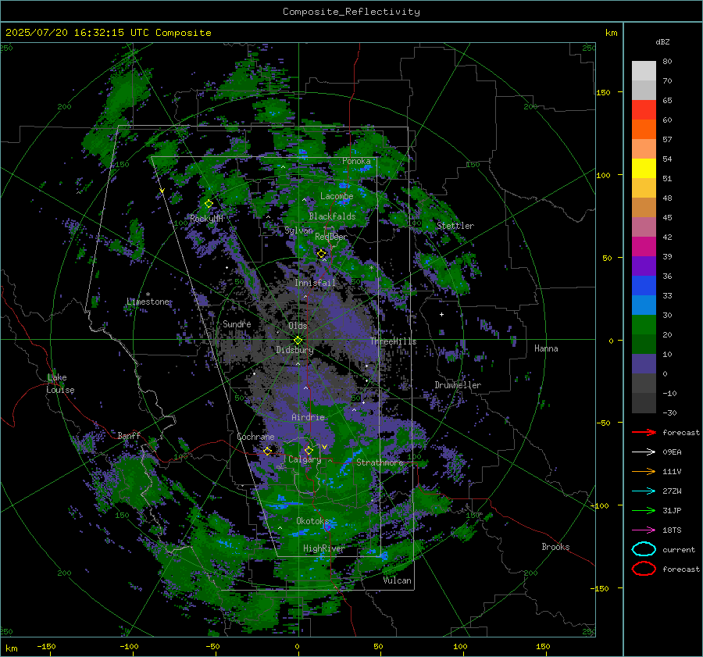Screen dimensions: 703x657
Task: Click the ThreeHills city label
Action: pos(393,341)
